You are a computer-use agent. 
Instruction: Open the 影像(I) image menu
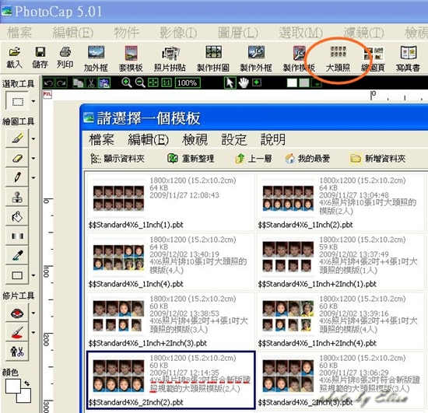point(178,33)
